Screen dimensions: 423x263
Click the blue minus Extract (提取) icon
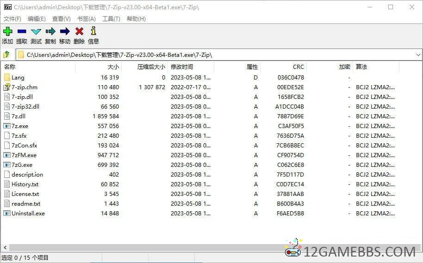[22, 31]
